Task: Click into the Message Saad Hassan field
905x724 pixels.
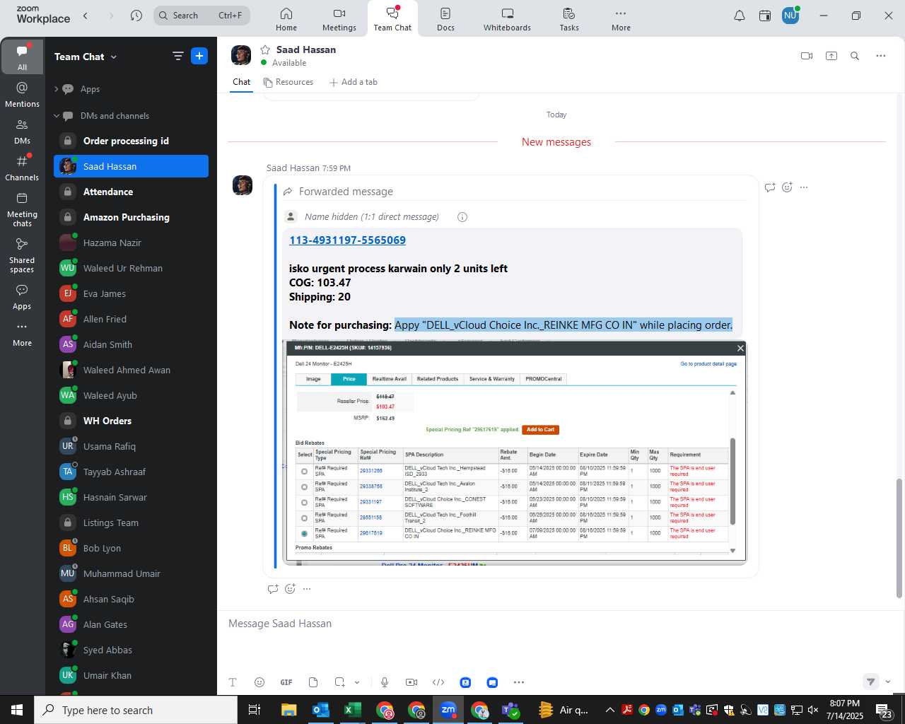Action: [556, 624]
